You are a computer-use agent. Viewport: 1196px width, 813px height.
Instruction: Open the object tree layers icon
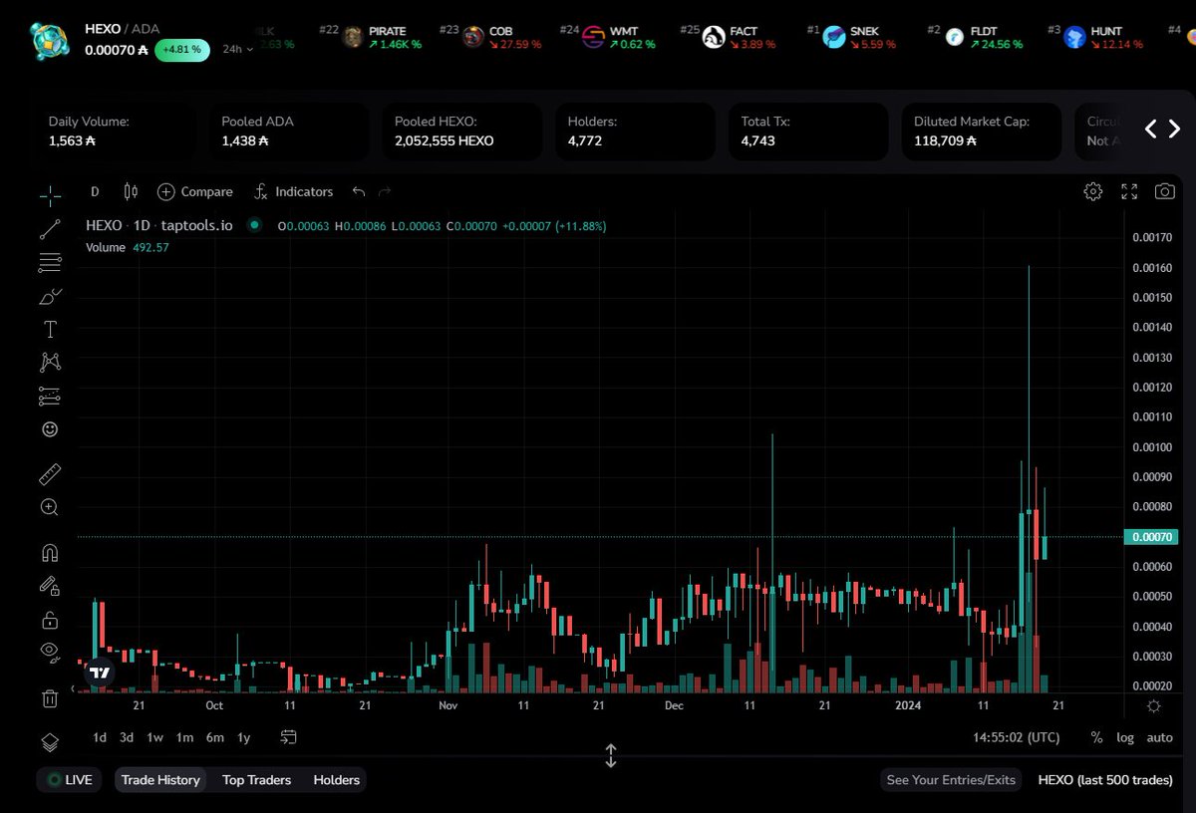click(50, 742)
